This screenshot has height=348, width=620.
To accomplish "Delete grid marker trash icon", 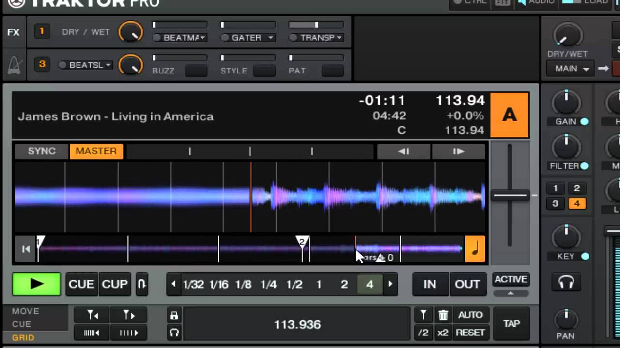I will (443, 315).
